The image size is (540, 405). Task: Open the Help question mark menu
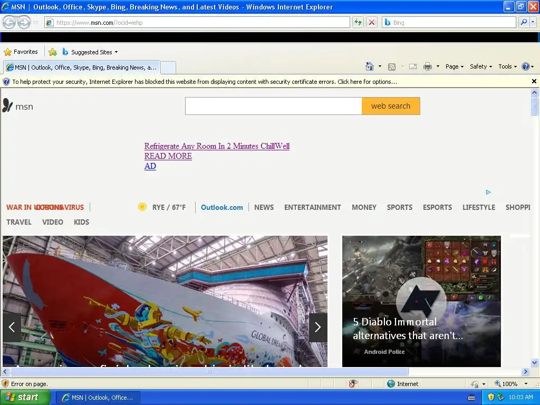(527, 66)
